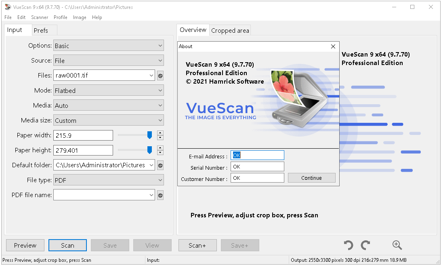Increase Paper width with up stepper arrow
Viewport: 441px width, 265px height.
[x=160, y=133]
